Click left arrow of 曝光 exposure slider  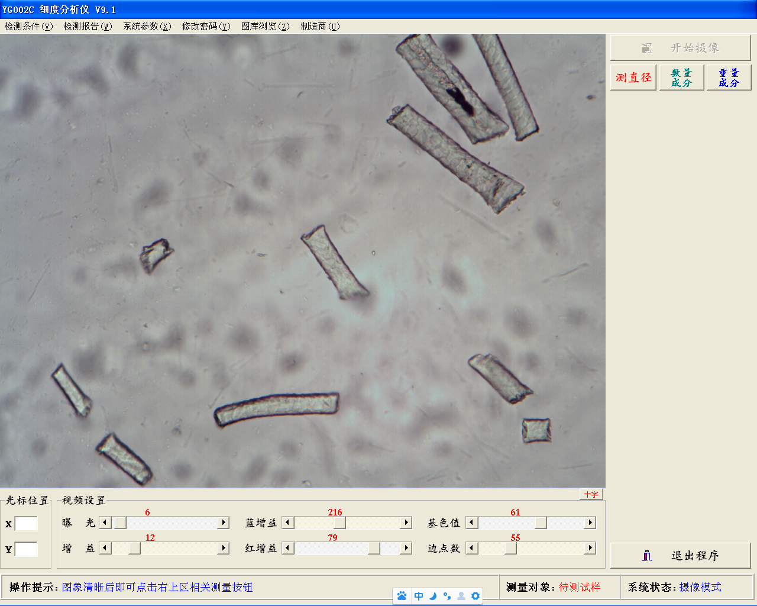(x=105, y=523)
